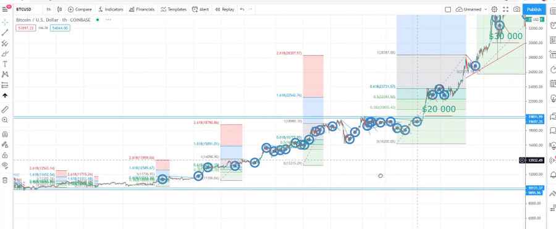Open the alerts alarm clock panel

click(x=552, y=25)
